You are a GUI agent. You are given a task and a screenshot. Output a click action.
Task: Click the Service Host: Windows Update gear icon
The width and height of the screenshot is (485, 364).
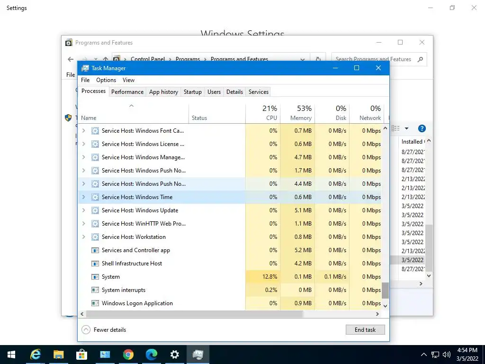coord(95,210)
